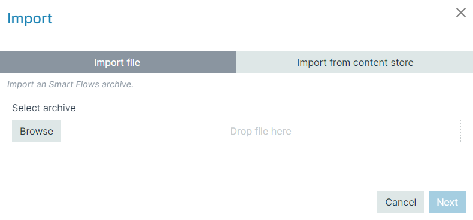The height and width of the screenshot is (220, 473).
Task: Click the light gray Cancel button
Action: [401, 202]
